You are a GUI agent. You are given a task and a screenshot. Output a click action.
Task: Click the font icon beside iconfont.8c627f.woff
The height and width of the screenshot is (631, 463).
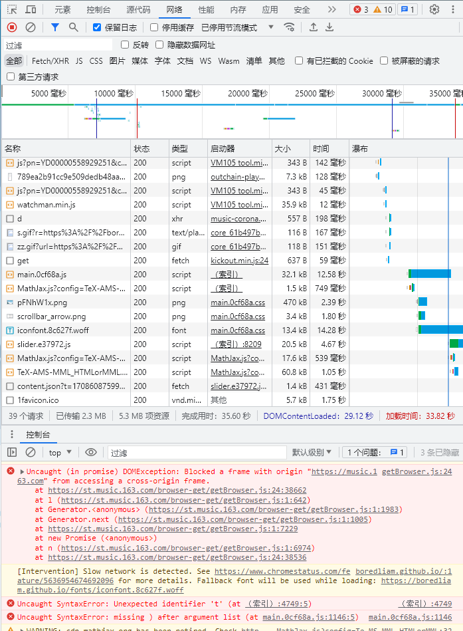(10, 330)
